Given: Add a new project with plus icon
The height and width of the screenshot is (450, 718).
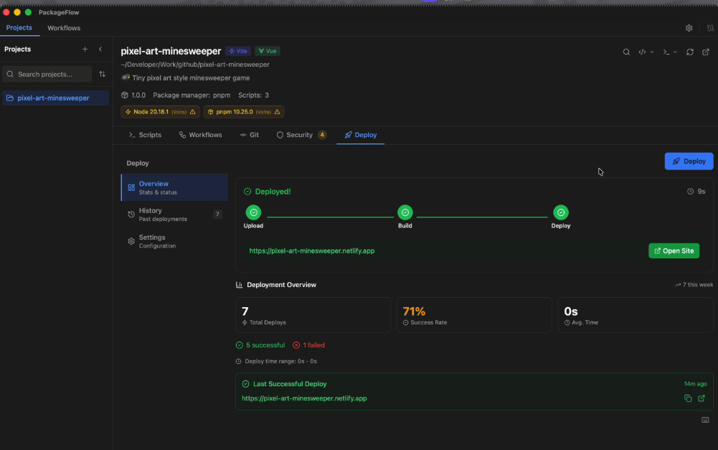Looking at the screenshot, I should 85,49.
